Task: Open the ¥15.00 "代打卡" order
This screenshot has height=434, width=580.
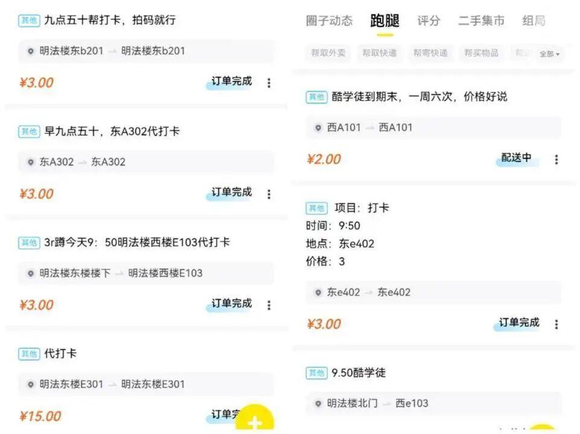Action: coord(60,354)
